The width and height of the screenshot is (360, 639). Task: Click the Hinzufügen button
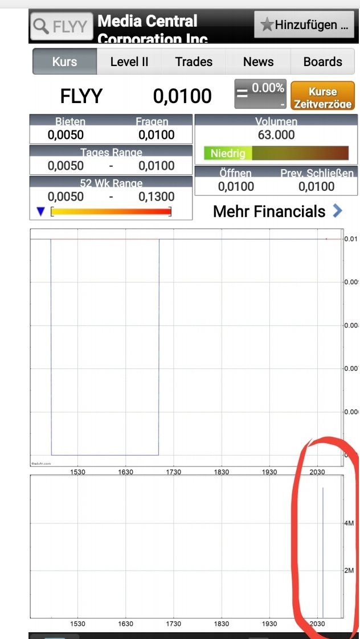point(305,24)
